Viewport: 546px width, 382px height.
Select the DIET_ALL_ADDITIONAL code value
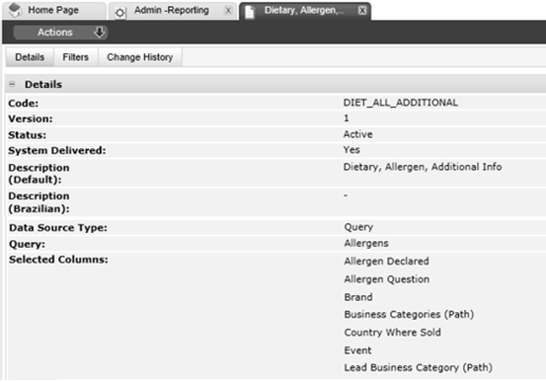401,103
